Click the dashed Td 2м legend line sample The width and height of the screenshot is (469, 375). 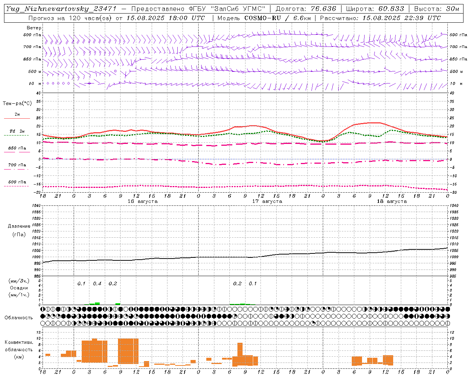point(16,135)
